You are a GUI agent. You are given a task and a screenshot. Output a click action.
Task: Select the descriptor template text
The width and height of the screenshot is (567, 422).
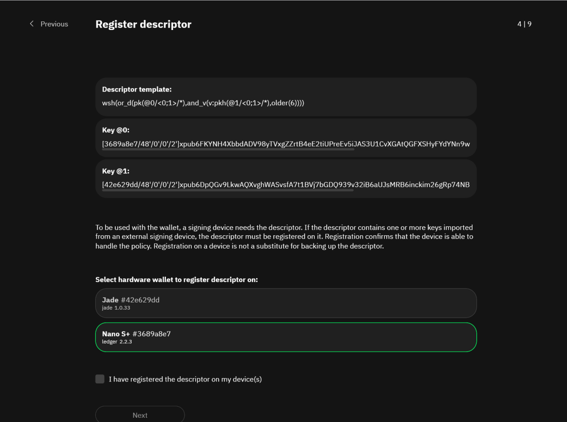click(x=204, y=102)
